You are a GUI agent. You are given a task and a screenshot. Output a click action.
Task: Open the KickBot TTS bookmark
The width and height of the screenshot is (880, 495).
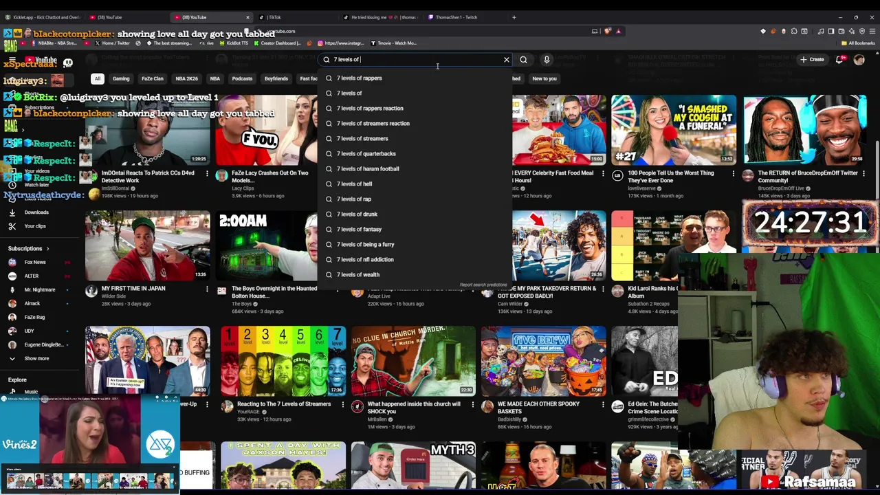[234, 43]
